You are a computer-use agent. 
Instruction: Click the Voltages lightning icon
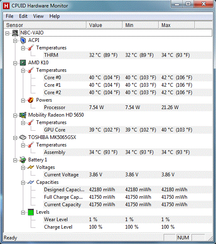pos(31,167)
